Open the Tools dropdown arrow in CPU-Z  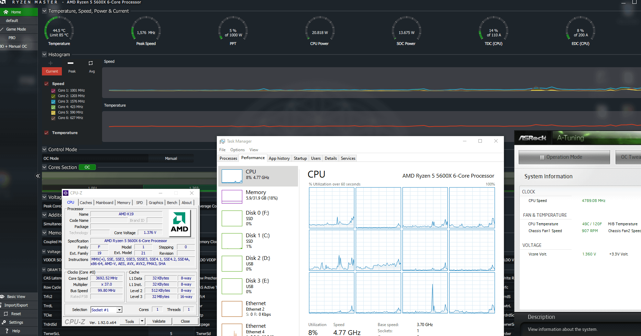click(x=142, y=321)
